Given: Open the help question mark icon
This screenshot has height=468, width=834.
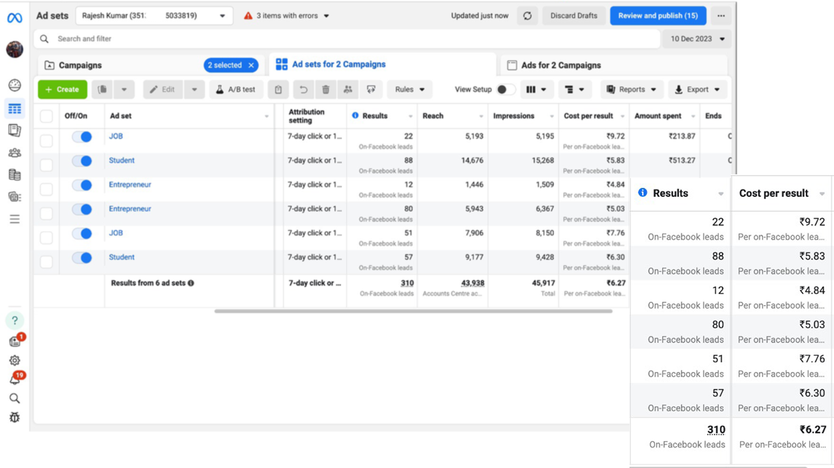Looking at the screenshot, I should (x=15, y=321).
